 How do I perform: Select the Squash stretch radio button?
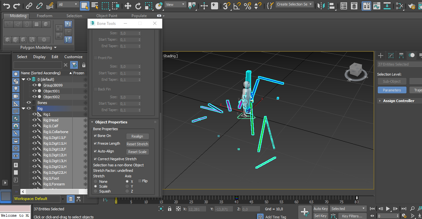tap(96, 191)
